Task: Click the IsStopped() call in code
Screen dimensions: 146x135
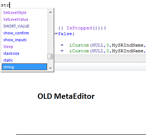Action: pos(82,28)
